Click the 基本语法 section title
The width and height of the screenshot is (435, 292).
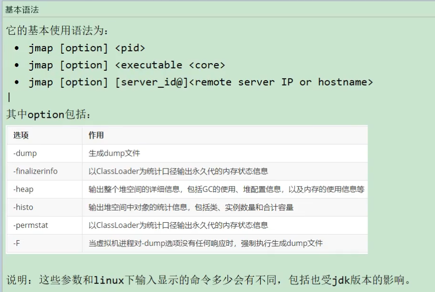tap(22, 9)
